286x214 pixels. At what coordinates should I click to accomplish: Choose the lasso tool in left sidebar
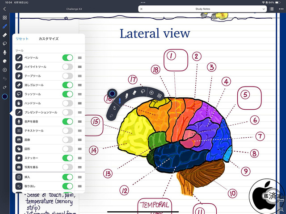click(4, 44)
